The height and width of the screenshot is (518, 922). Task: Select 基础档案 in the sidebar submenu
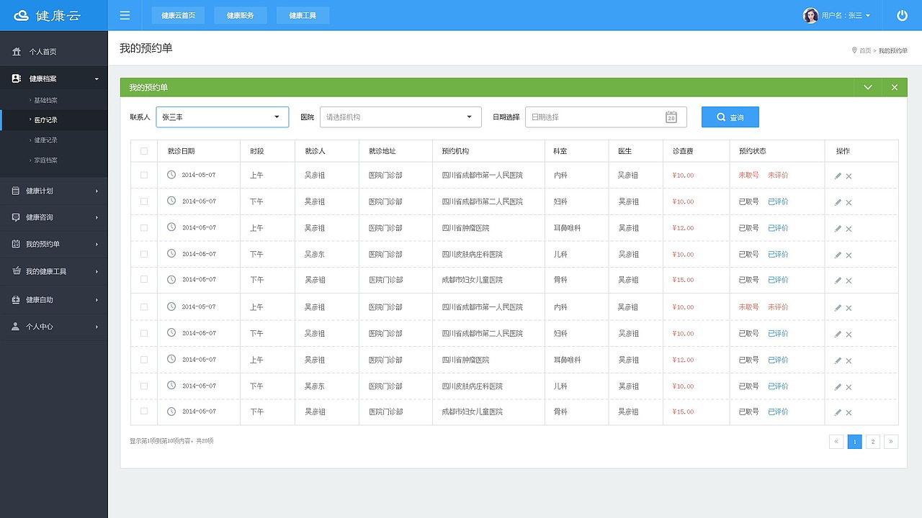[x=46, y=100]
